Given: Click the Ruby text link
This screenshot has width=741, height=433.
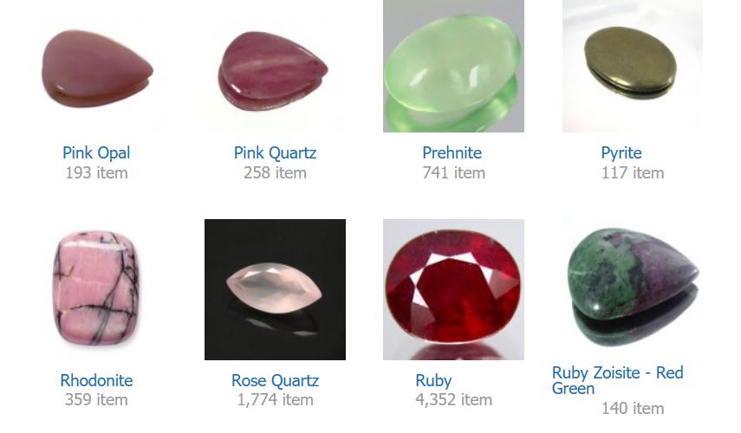Looking at the screenshot, I should tap(433, 380).
